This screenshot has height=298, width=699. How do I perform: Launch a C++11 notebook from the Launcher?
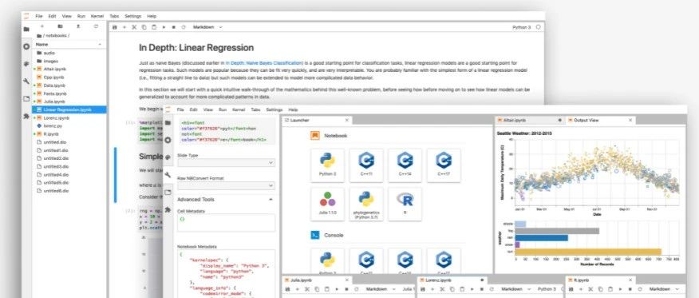(x=366, y=165)
